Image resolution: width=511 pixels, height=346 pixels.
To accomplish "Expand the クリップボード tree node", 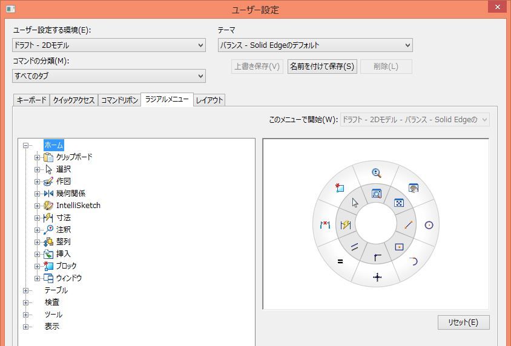I will coord(38,157).
